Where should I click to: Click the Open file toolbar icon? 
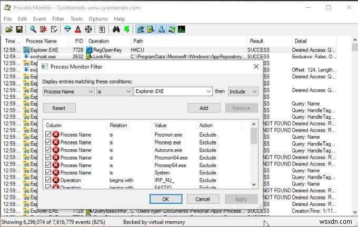pyautogui.click(x=9, y=29)
